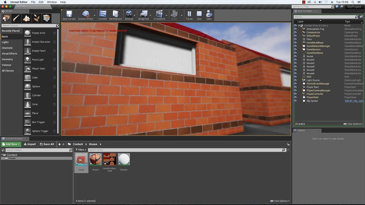Toggle visibility of House3 actor

point(295,63)
